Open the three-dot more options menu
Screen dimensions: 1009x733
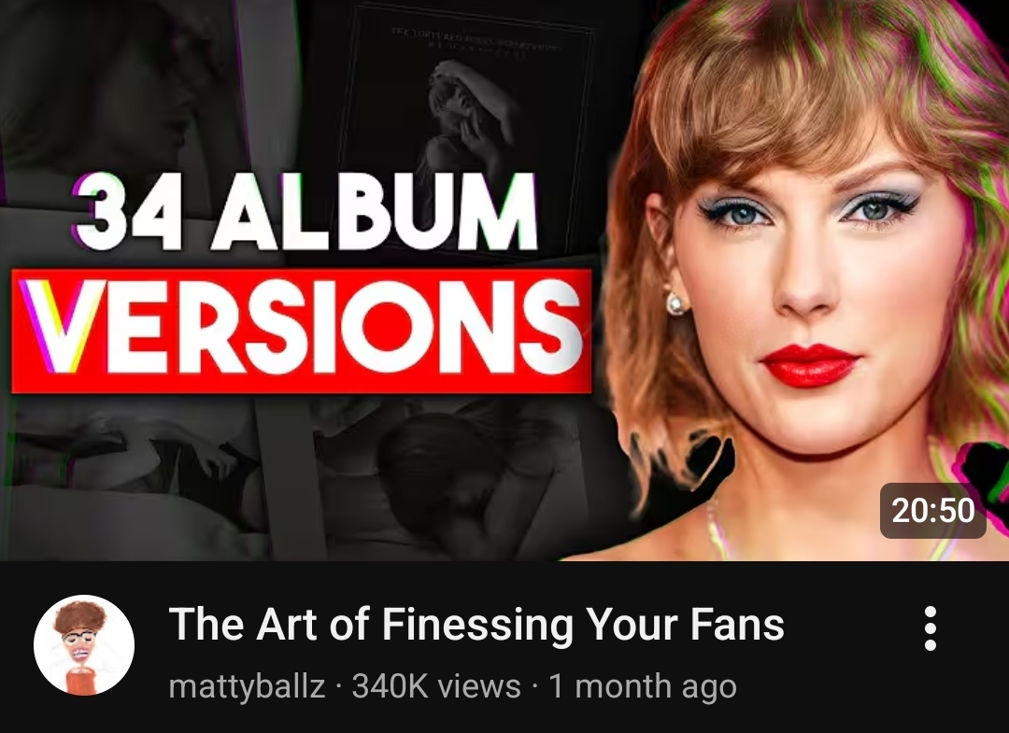(x=930, y=628)
